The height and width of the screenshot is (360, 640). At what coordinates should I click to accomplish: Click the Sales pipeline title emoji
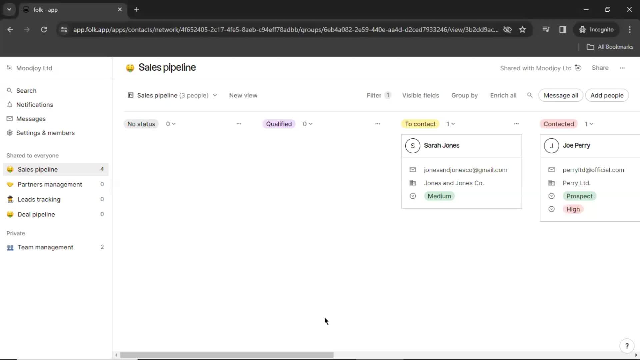pyautogui.click(x=130, y=68)
